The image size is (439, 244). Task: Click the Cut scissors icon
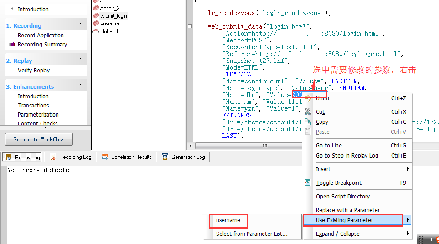pos(308,112)
